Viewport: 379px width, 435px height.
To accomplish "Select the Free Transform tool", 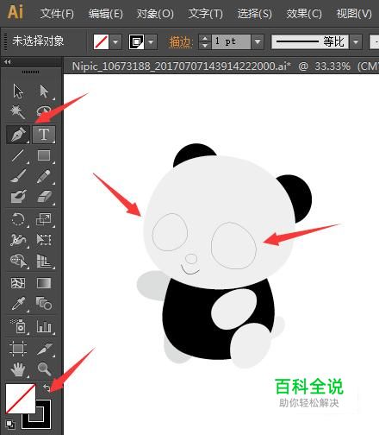I will (x=44, y=239).
